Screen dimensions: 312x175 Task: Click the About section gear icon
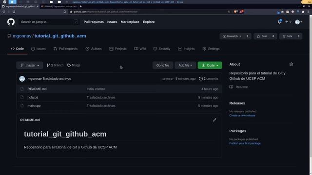pos(292,64)
